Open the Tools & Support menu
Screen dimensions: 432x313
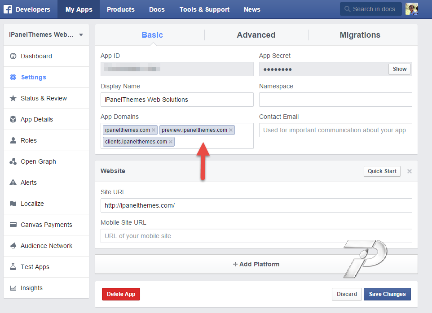(x=204, y=9)
